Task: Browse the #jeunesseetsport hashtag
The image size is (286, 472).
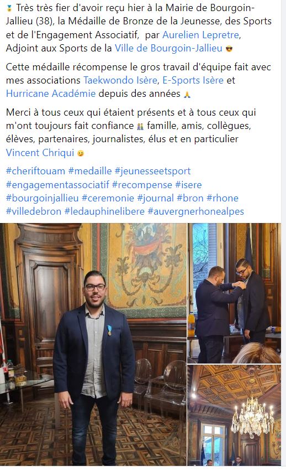Action: click(153, 171)
